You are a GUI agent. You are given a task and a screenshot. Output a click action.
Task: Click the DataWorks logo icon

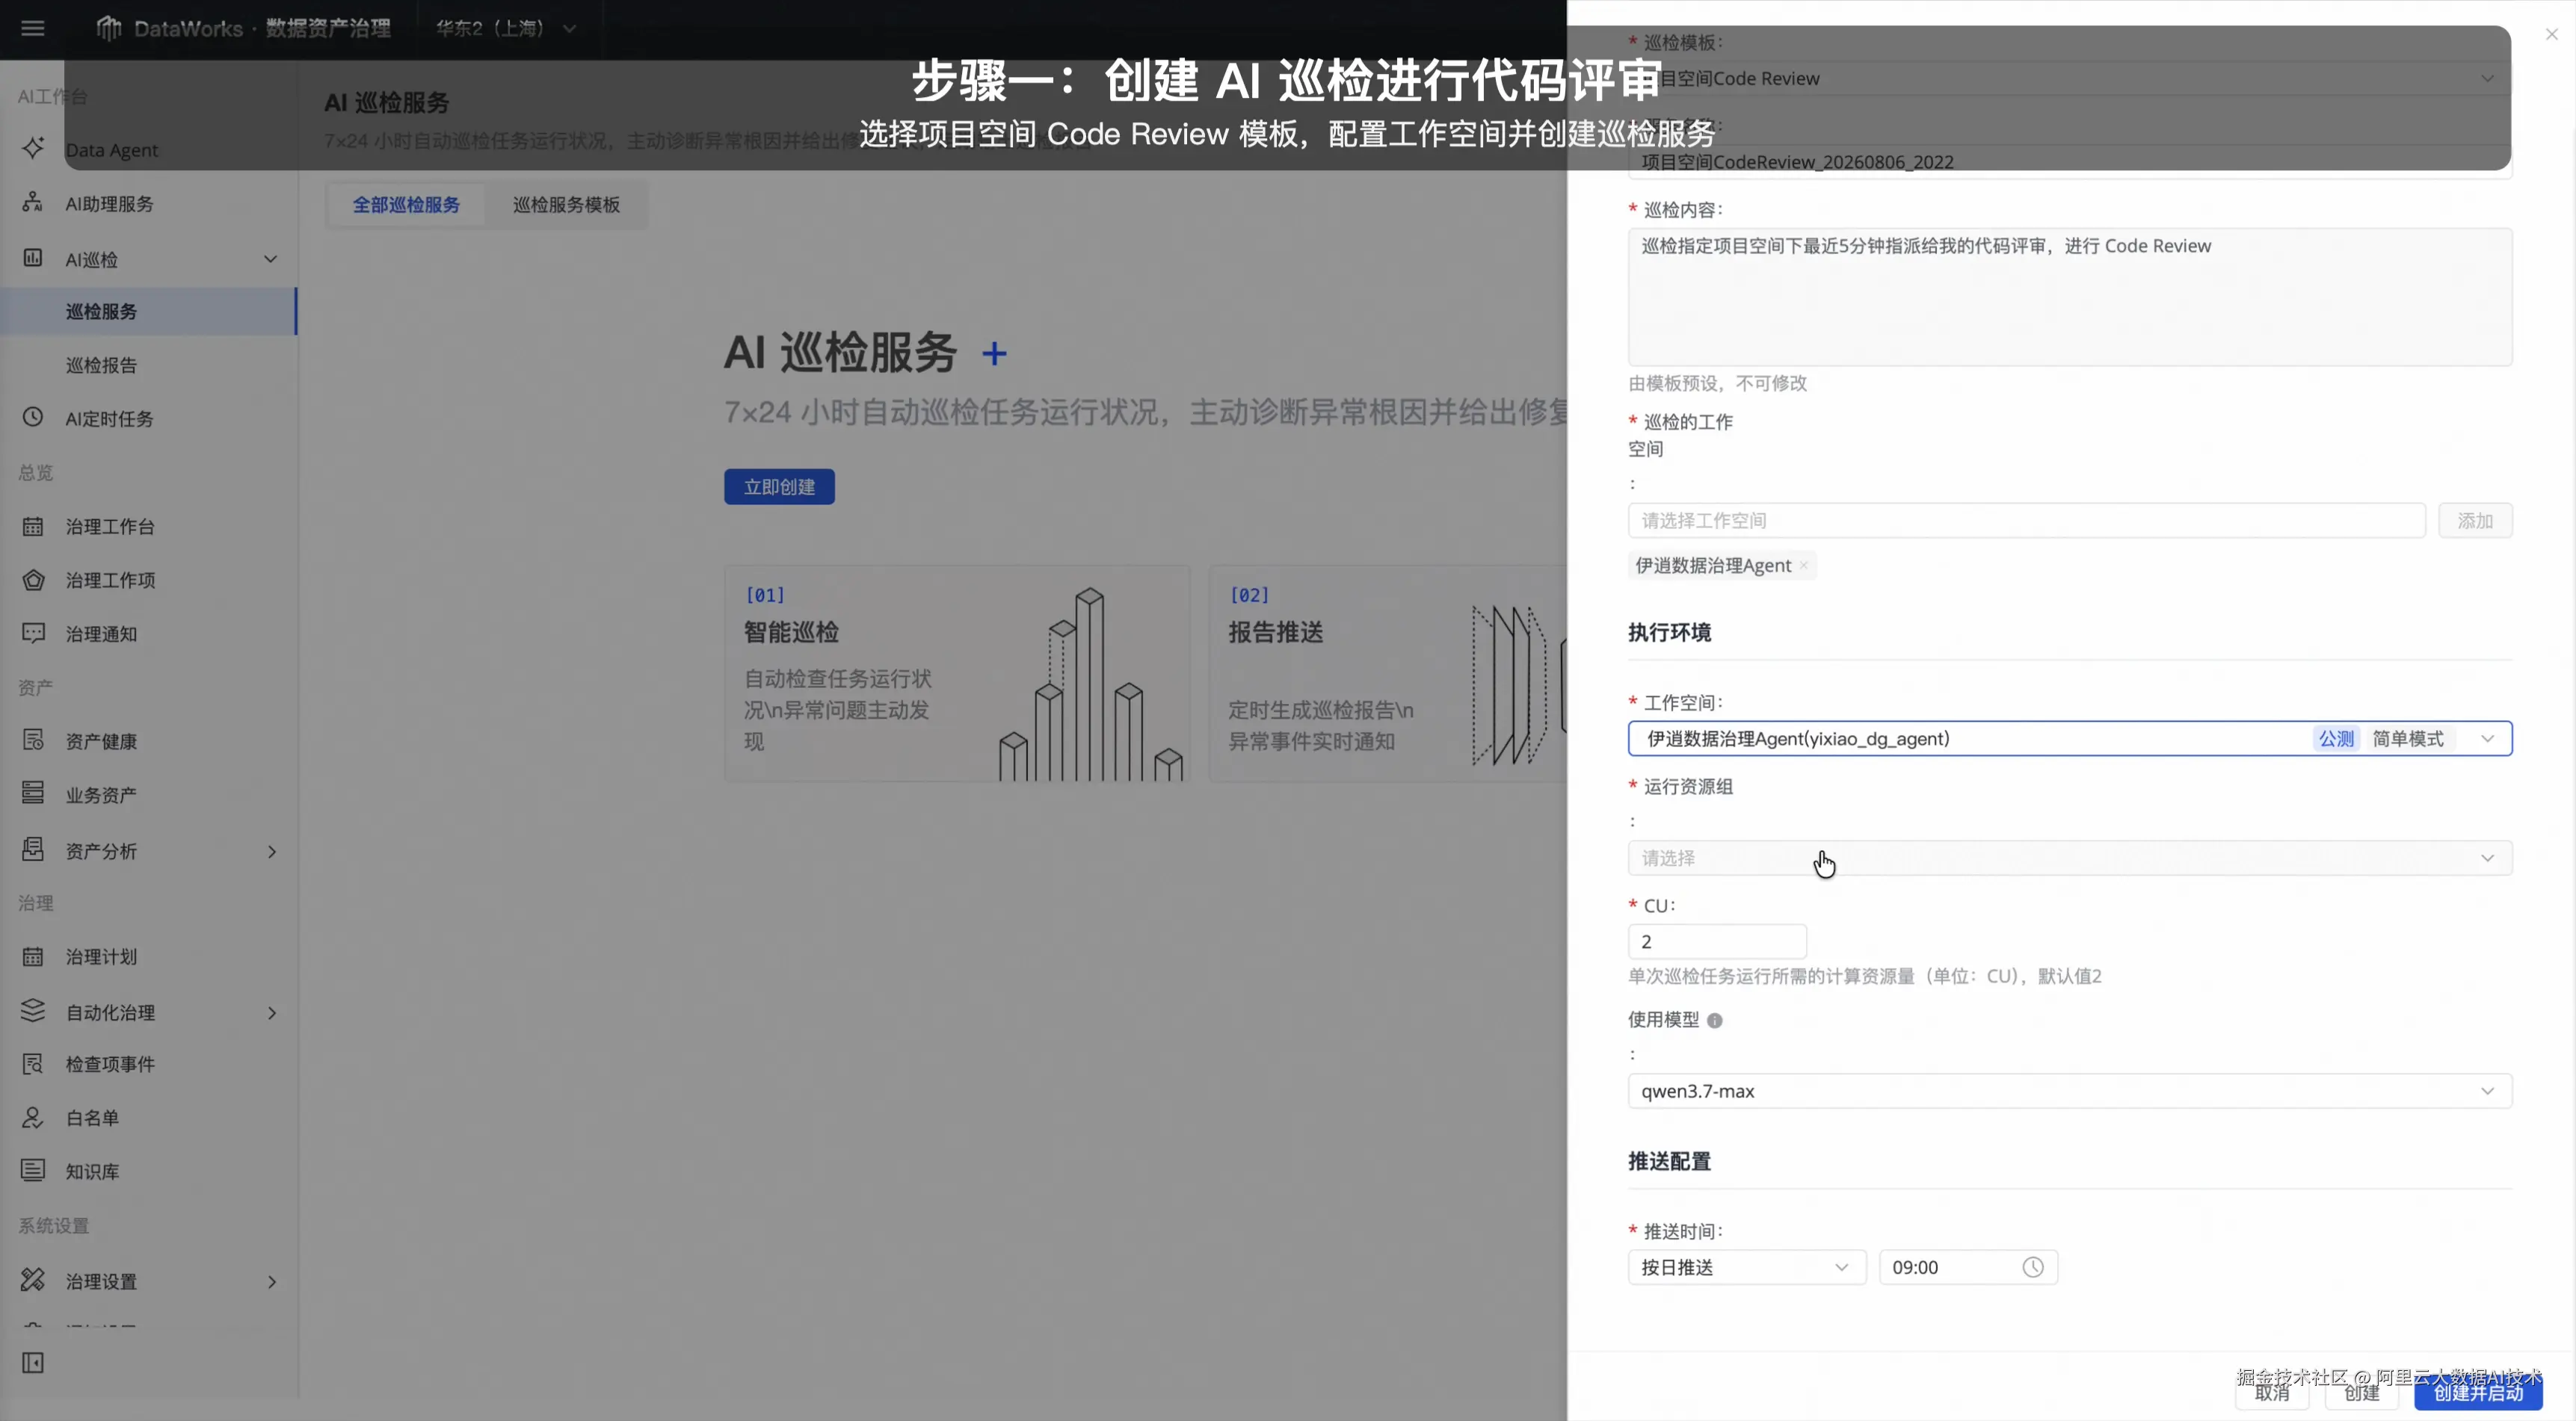pos(108,28)
